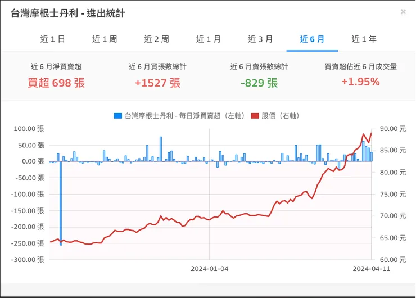Viewport: 416px width, 298px height.
Task: Click the 0.00 張 left axis label
Action: 33,161
